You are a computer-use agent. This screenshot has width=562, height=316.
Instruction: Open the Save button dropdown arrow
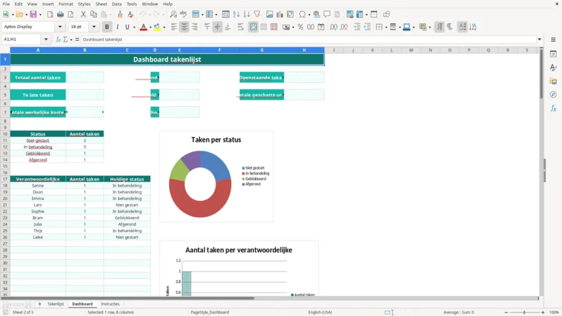tap(40, 15)
